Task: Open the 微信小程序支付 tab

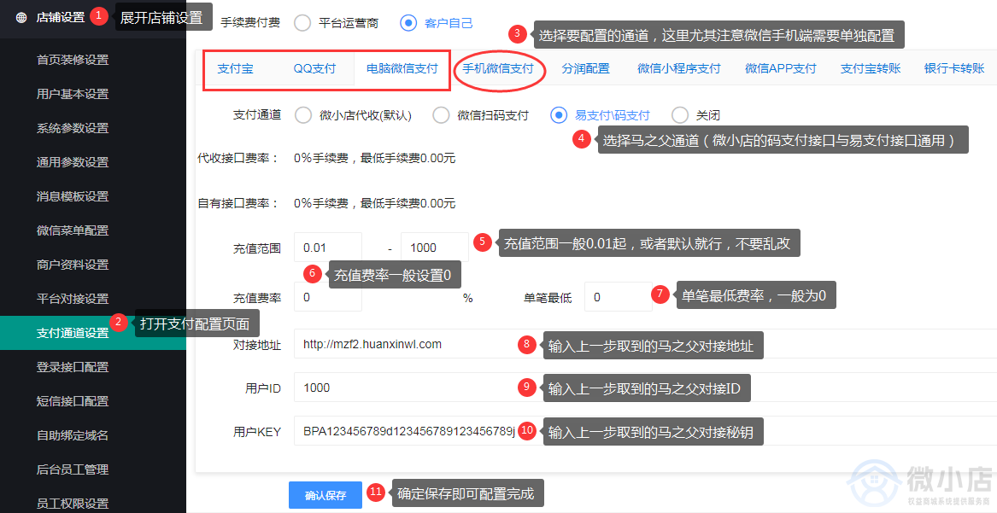Action: (679, 68)
